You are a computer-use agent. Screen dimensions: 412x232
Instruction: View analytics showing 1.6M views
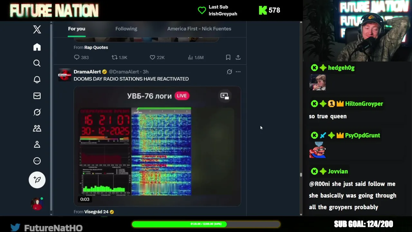point(195,57)
